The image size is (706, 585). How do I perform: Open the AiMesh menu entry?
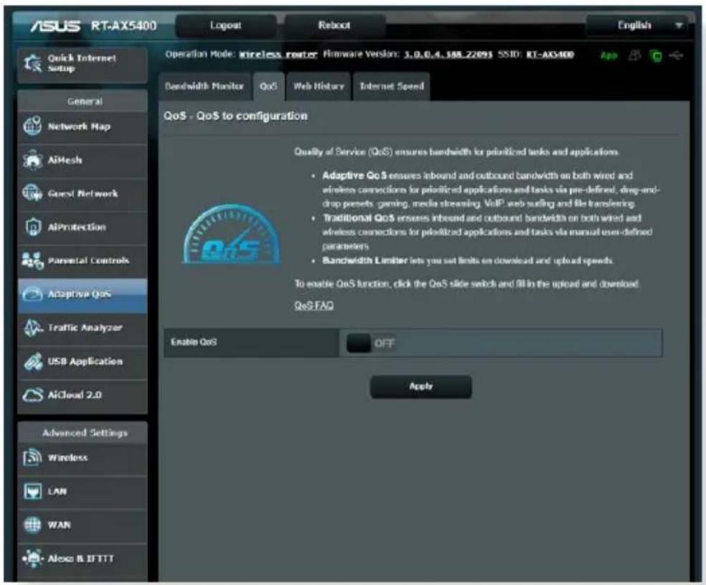click(x=83, y=160)
